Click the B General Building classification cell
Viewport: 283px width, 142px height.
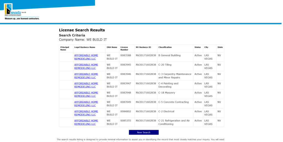[x=169, y=55]
